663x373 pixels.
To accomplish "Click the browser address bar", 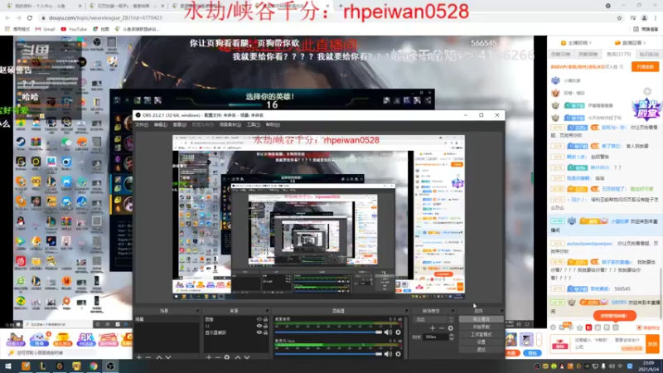I will [x=326, y=17].
